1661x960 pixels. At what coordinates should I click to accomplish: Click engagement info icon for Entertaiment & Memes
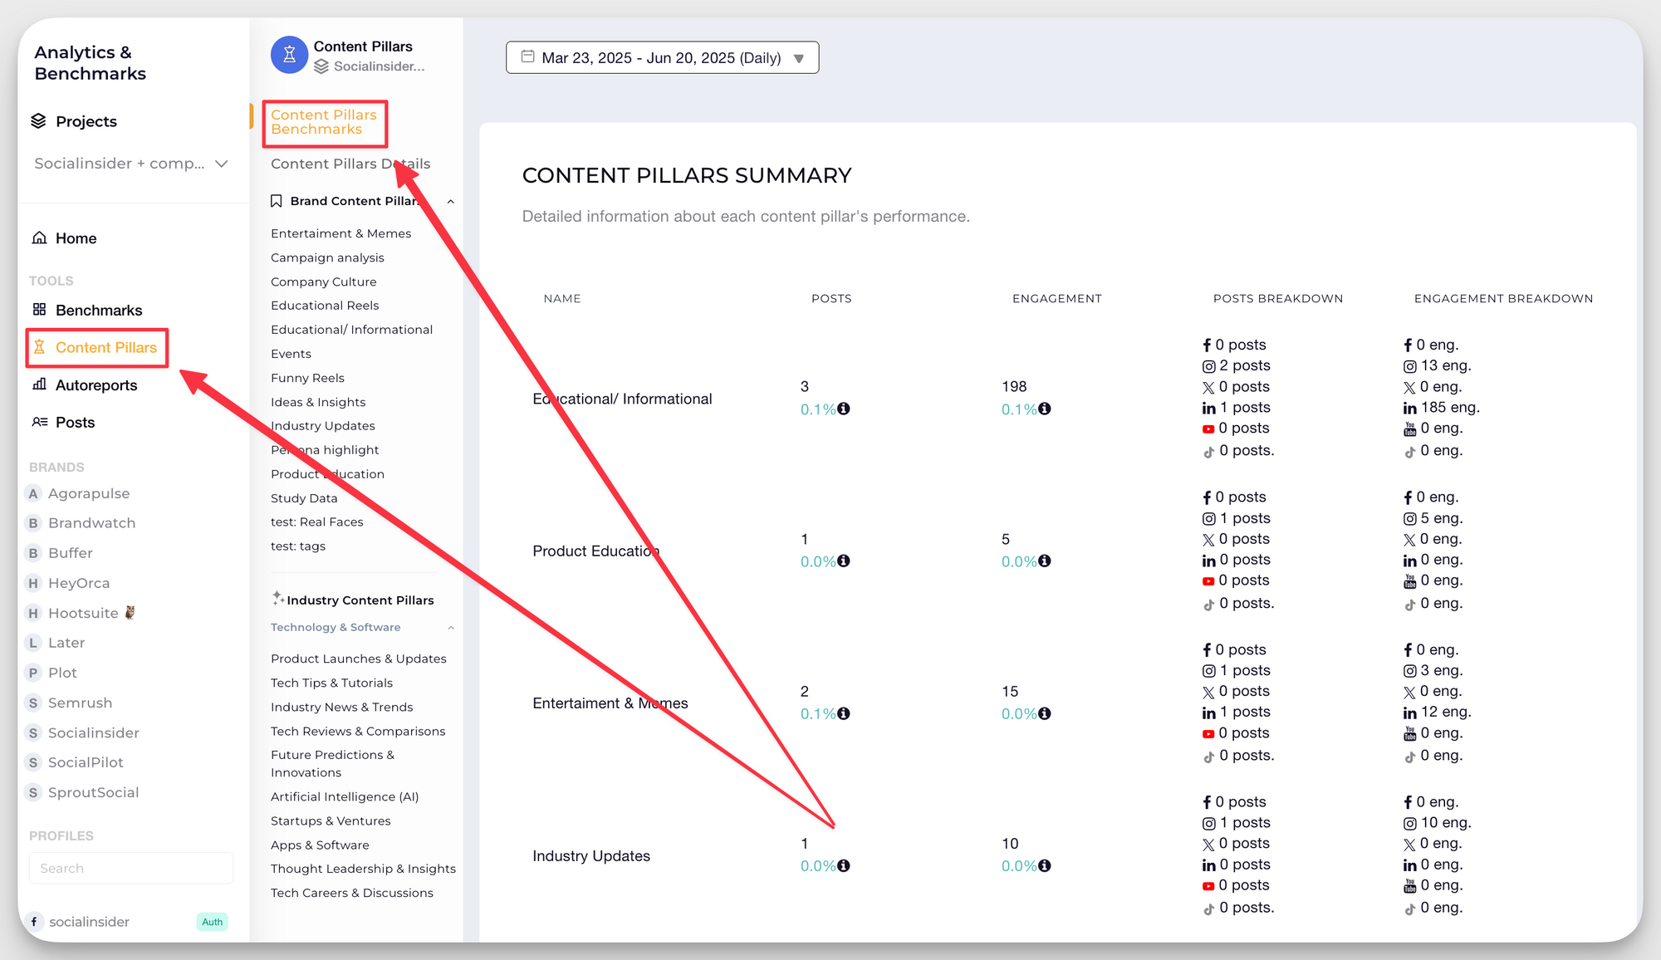(x=1045, y=713)
